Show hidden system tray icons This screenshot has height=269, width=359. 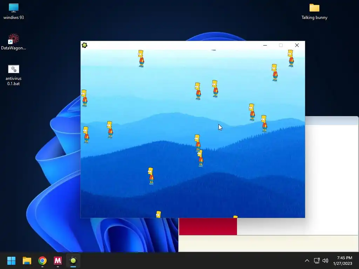coord(307,261)
